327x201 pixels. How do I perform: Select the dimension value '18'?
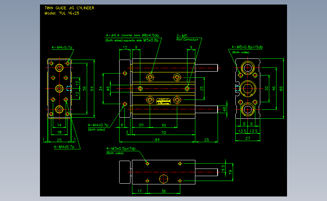(59, 132)
